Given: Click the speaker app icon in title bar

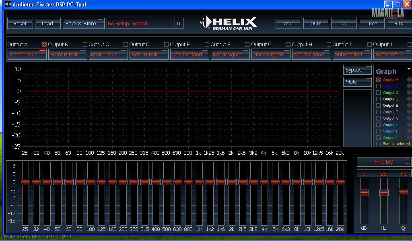Looking at the screenshot, I should coord(8,4).
